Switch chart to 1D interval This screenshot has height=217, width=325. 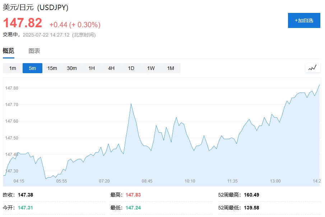point(131,68)
